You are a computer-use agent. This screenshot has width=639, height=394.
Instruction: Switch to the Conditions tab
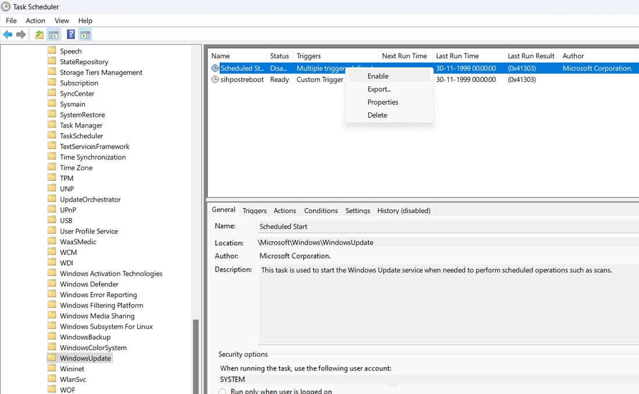click(x=321, y=210)
